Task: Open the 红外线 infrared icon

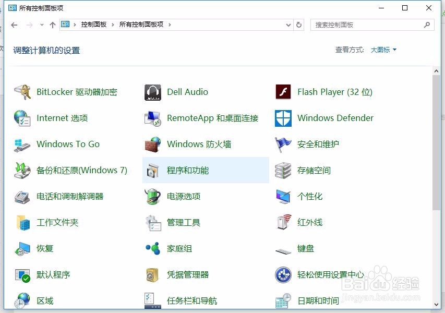Action: pos(283,222)
